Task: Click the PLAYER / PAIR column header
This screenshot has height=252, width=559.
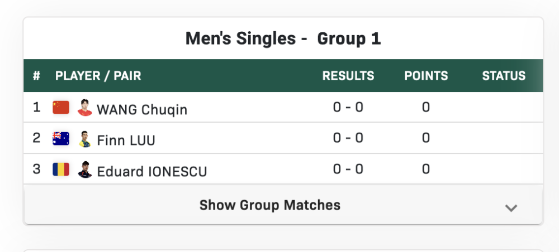Action: pos(98,76)
